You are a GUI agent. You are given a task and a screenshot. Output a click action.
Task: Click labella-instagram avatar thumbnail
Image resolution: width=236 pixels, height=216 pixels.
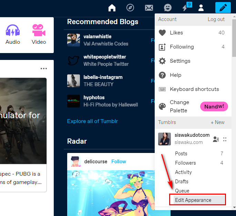click(73, 81)
